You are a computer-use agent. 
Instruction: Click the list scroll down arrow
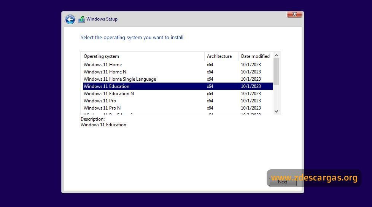[x=276, y=111]
